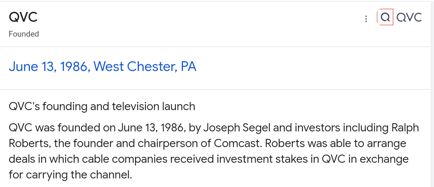Open the three-dot more options menu
This screenshot has width=434, height=187.
point(366,19)
